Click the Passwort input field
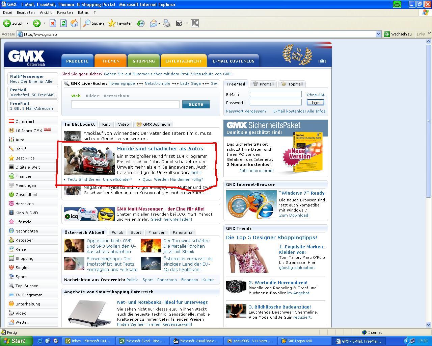 [x=276, y=102]
